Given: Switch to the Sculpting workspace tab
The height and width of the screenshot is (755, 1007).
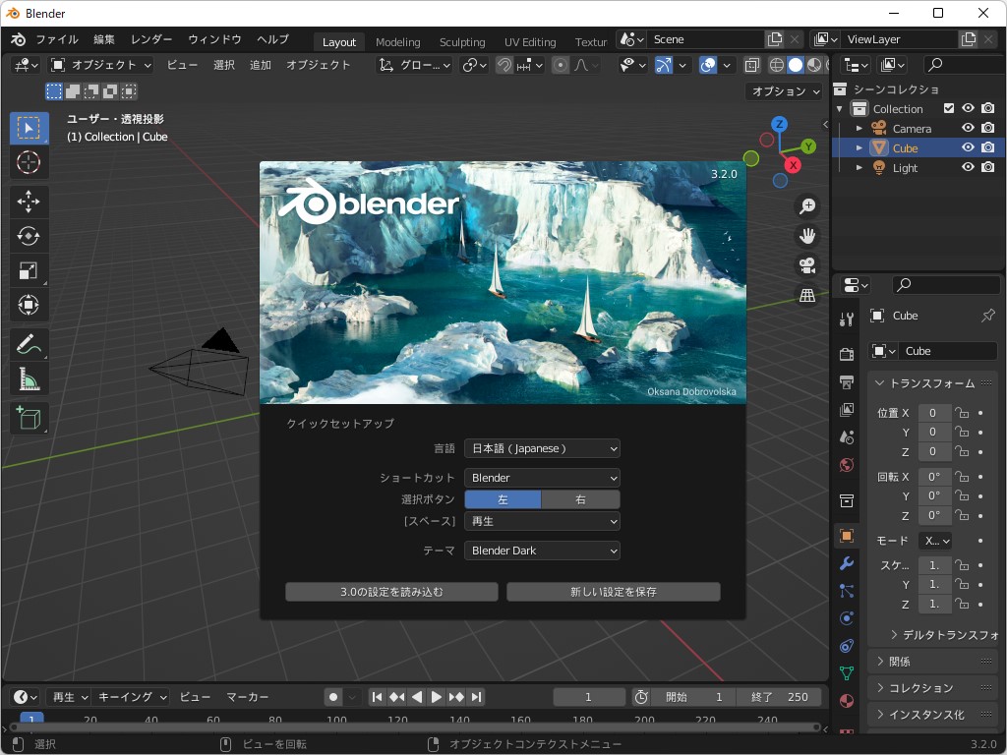Looking at the screenshot, I should (x=462, y=42).
